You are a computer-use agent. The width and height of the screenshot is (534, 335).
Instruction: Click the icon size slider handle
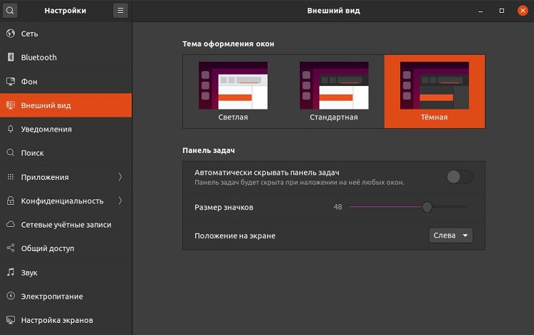coord(427,207)
